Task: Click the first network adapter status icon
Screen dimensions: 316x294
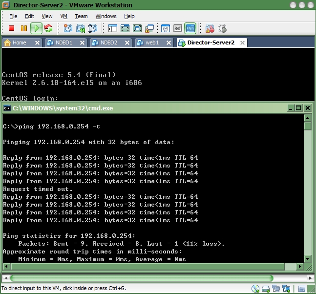Action: coord(276,289)
